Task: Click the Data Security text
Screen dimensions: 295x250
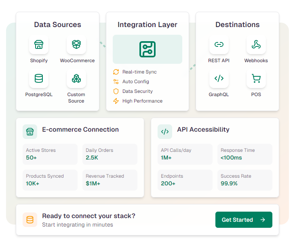Action: coord(137,91)
